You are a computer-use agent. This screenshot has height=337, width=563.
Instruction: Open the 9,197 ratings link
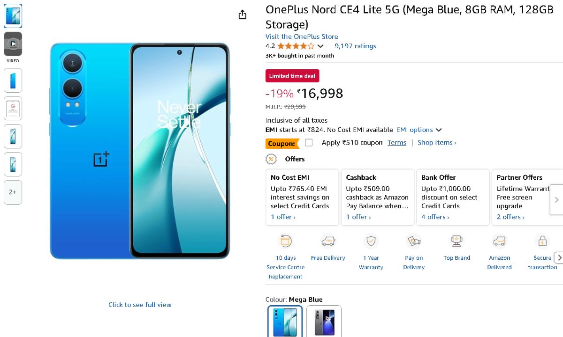pyautogui.click(x=355, y=46)
